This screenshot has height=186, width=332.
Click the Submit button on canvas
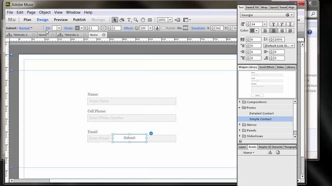[x=130, y=138]
